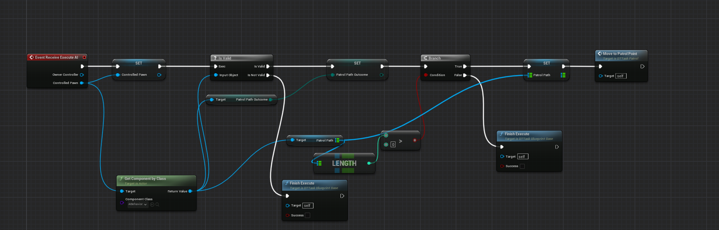The width and height of the screenshot is (719, 230).
Task: Click the Is Not Valid exec pin
Action: [268, 75]
